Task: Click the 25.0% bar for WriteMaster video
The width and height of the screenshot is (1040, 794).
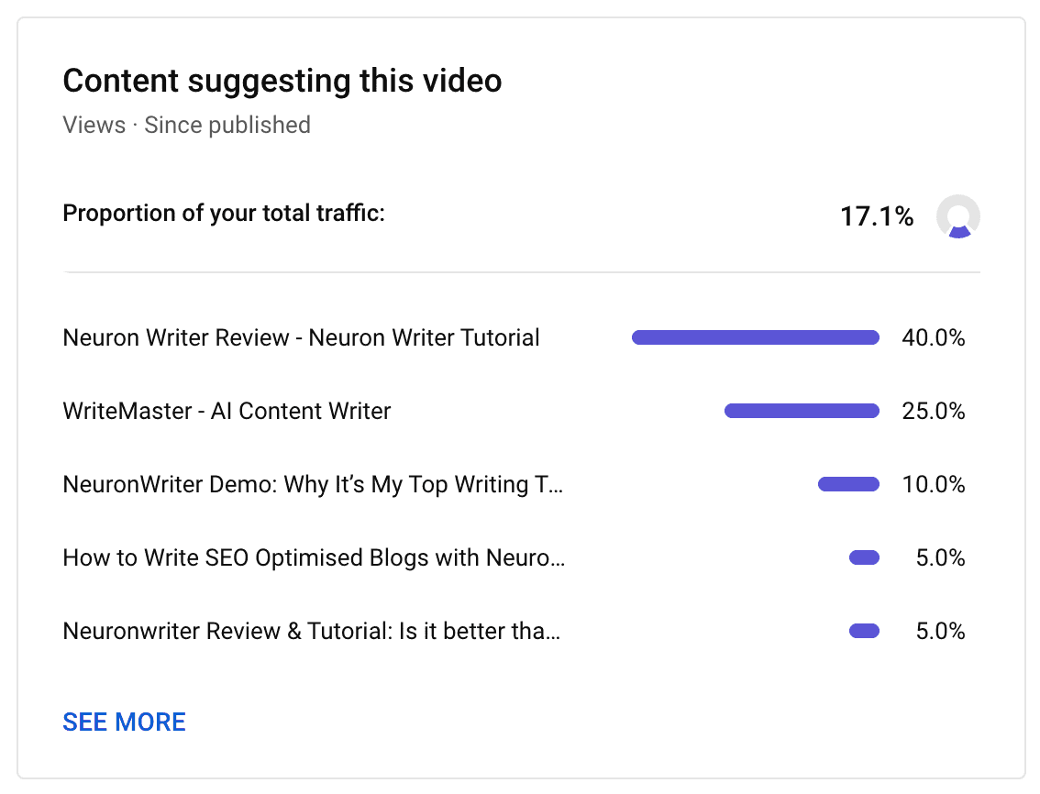Action: [802, 411]
